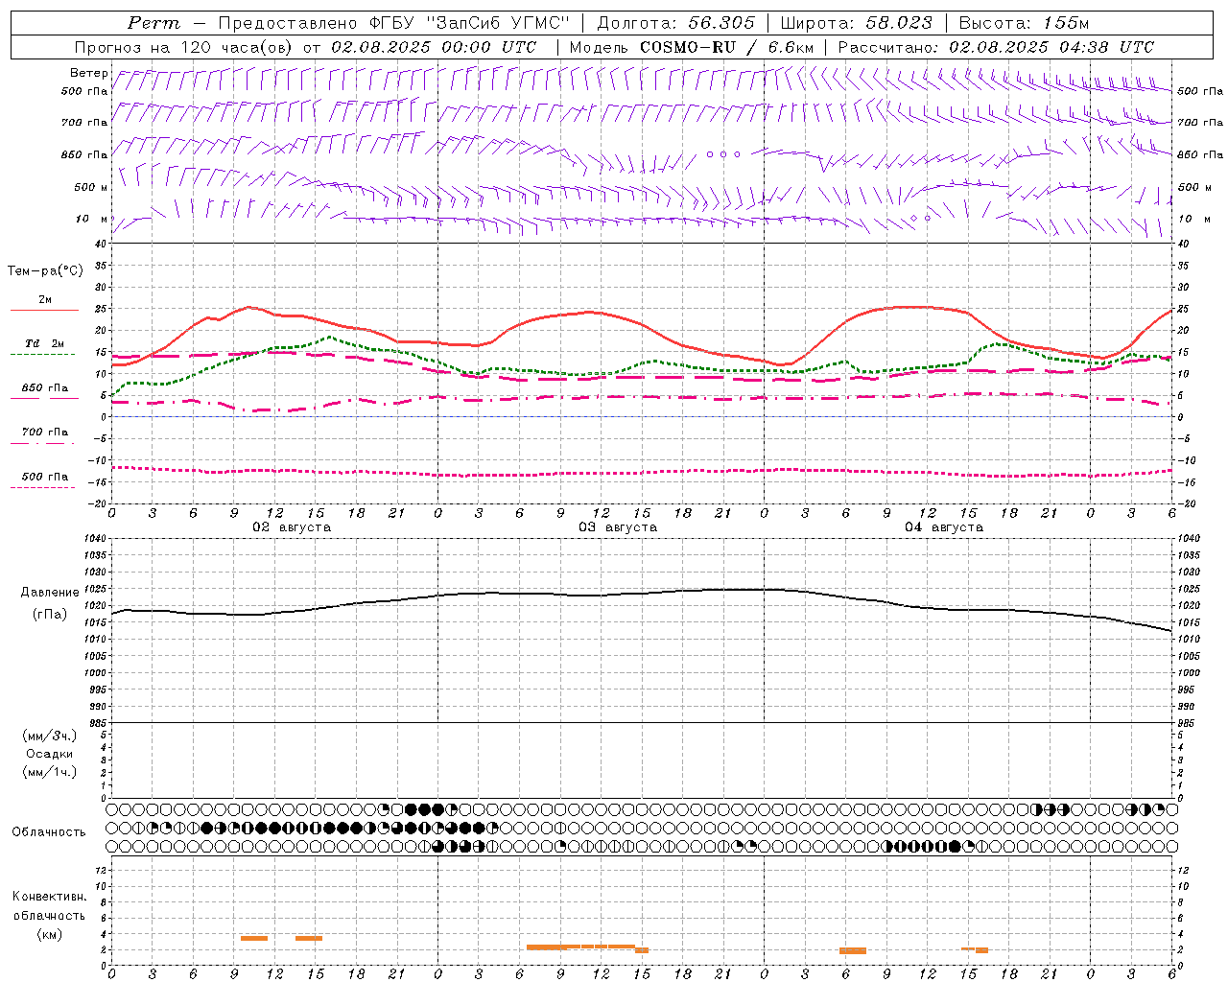The height and width of the screenshot is (982, 1228).
Task: Click the "Облачность" cloud cover row label
Action: [49, 832]
